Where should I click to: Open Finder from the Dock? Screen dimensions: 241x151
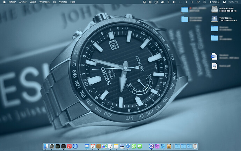pyautogui.click(x=46, y=146)
